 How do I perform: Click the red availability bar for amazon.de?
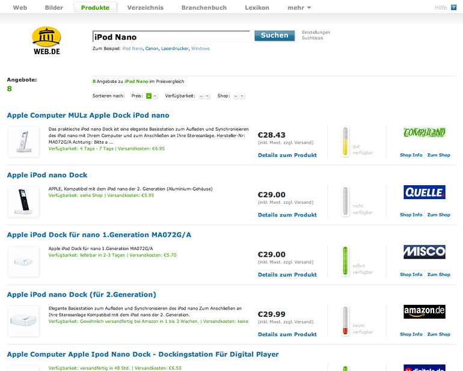click(345, 320)
